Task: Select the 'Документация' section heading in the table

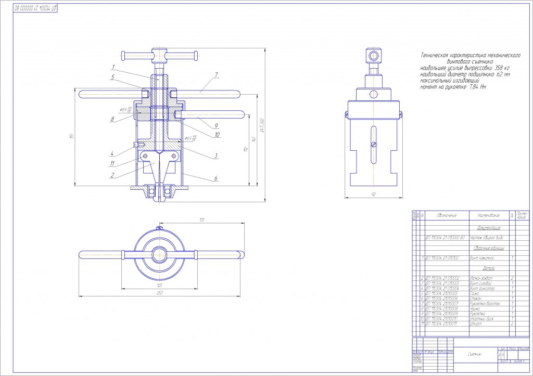Action: 489,228
